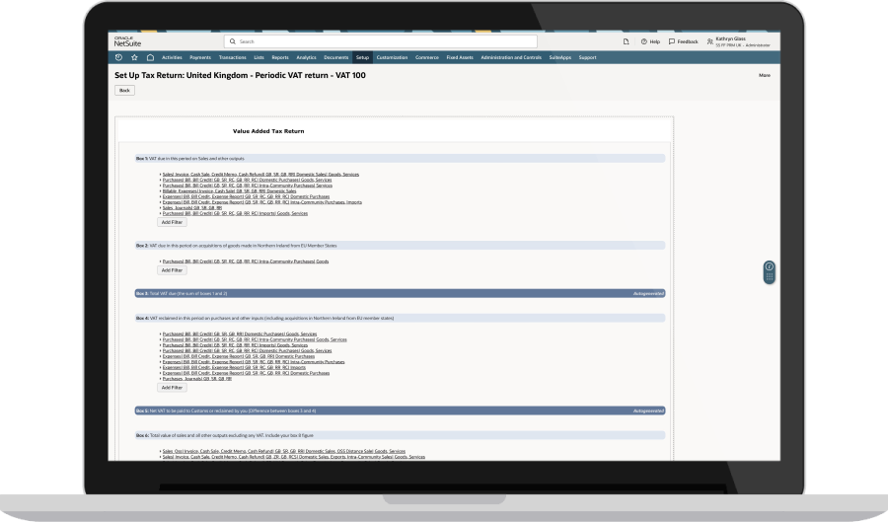Open the Setup menu
Screen dimensions: 888x522
pyautogui.click(x=362, y=57)
